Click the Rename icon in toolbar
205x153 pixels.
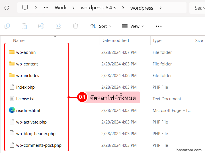(x=41, y=26)
